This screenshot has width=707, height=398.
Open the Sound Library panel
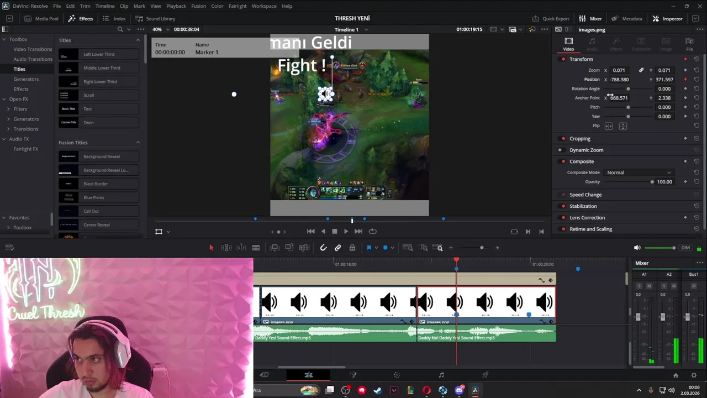click(x=155, y=19)
